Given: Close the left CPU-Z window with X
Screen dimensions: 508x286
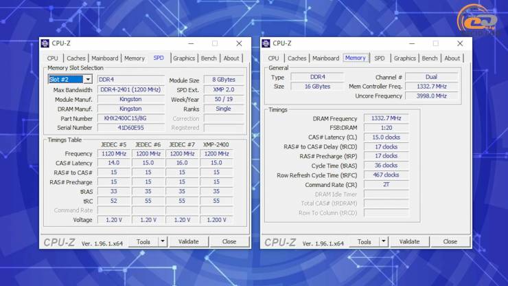Looking at the screenshot, I should [x=239, y=43].
